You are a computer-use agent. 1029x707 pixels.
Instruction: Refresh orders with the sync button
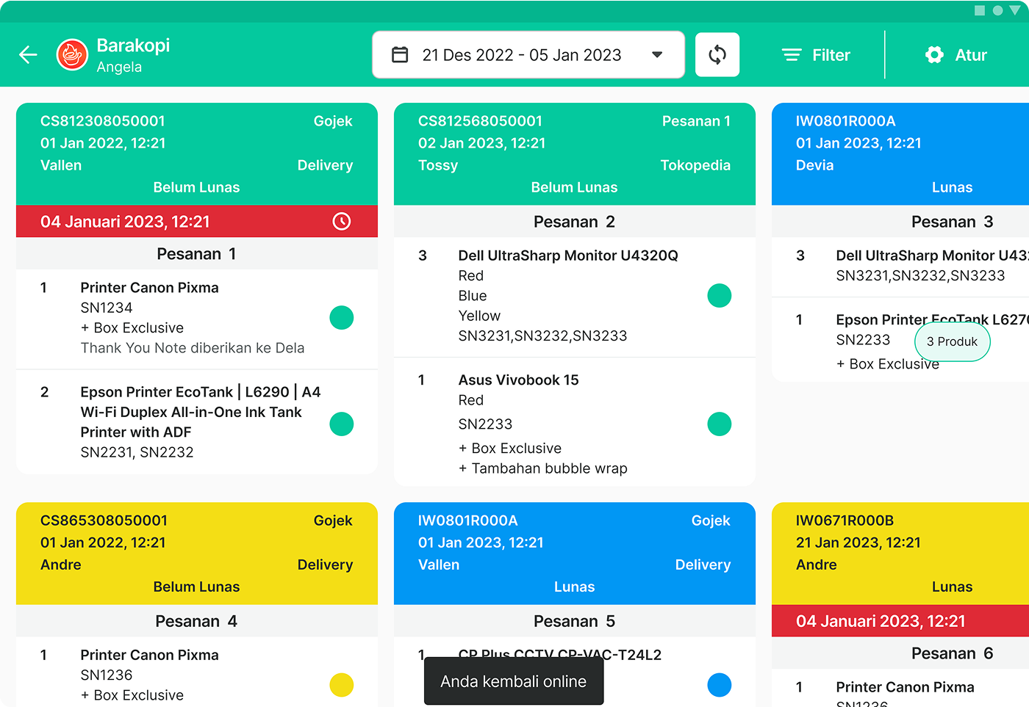tap(717, 54)
